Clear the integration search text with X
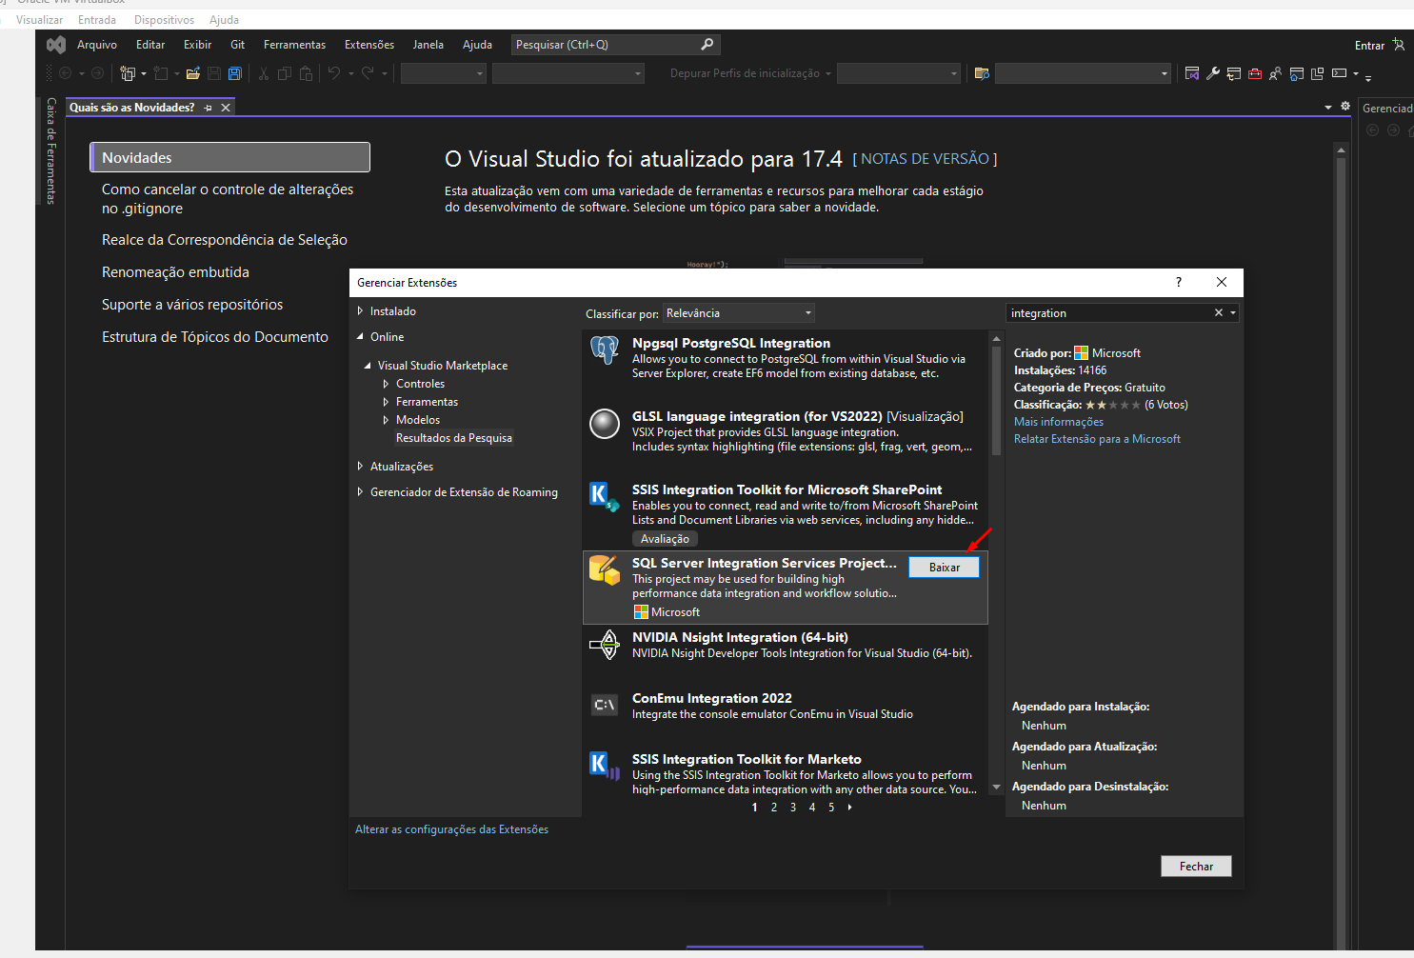 pyautogui.click(x=1218, y=313)
